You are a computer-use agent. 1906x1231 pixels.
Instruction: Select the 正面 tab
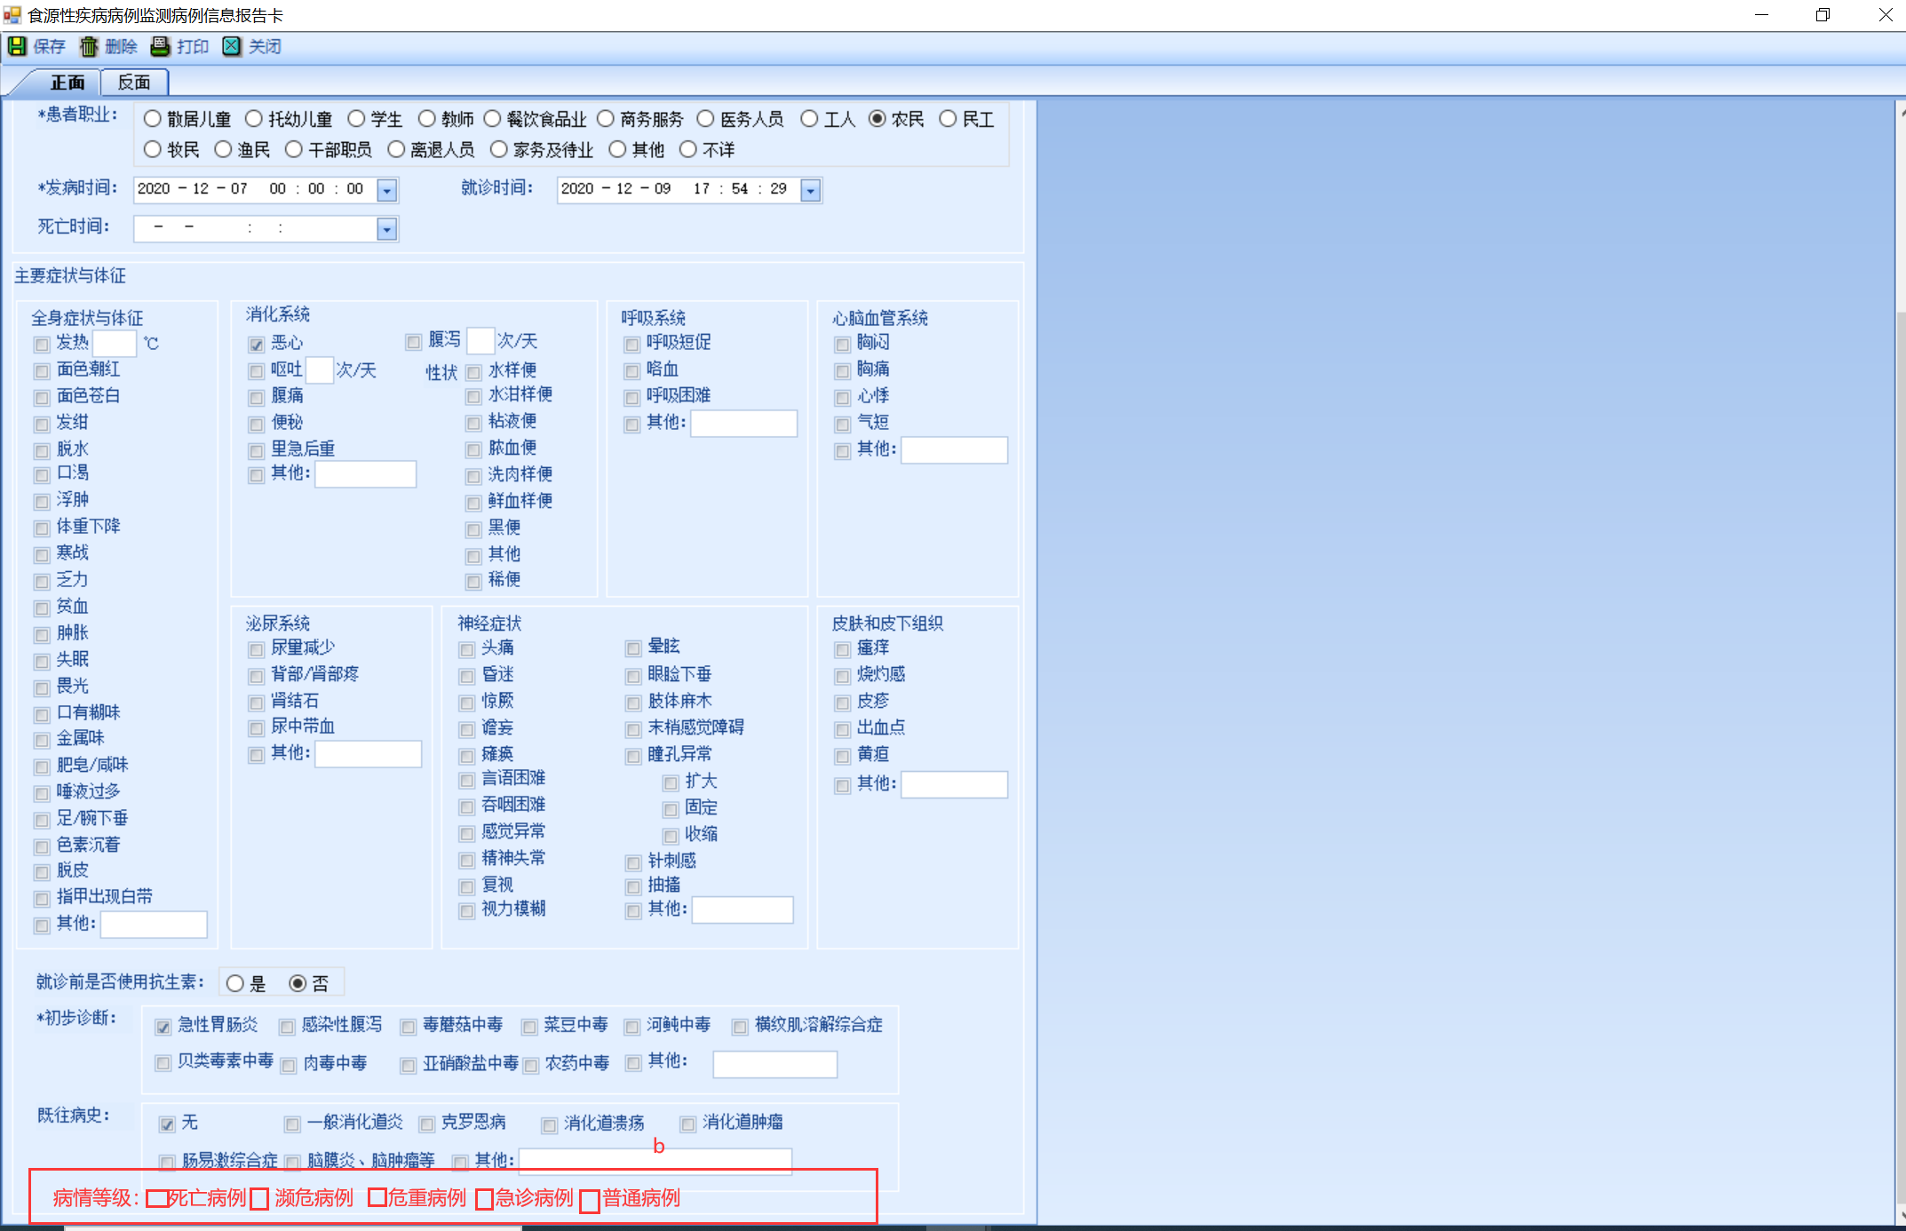click(x=68, y=83)
